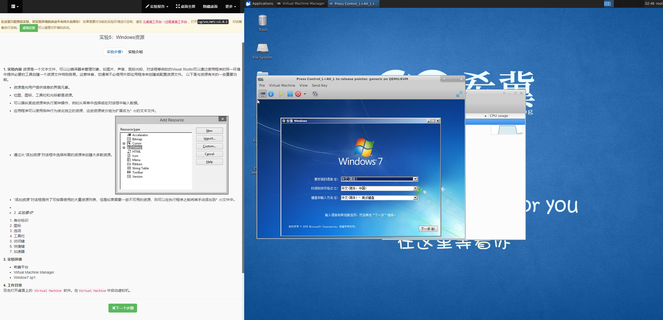This screenshot has height=320, width=663.
Task: Open the time and currency format dropdown
Action: (x=415, y=188)
